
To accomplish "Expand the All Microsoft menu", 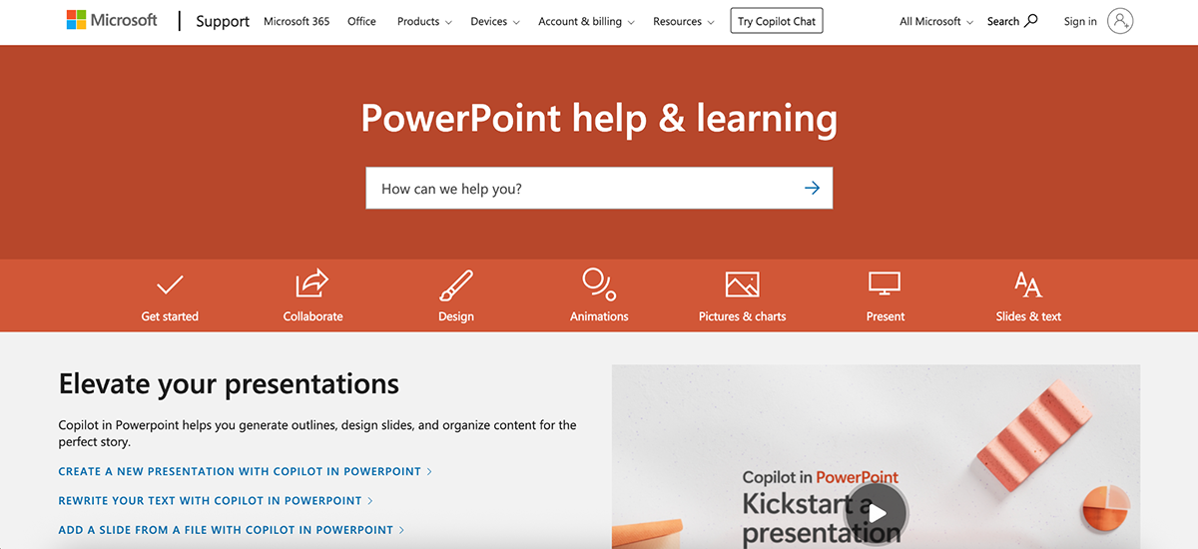I will tap(935, 21).
